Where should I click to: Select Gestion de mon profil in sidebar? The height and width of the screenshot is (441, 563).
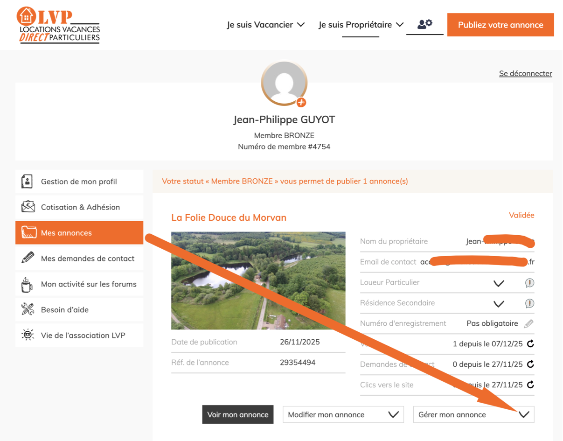coord(79,182)
